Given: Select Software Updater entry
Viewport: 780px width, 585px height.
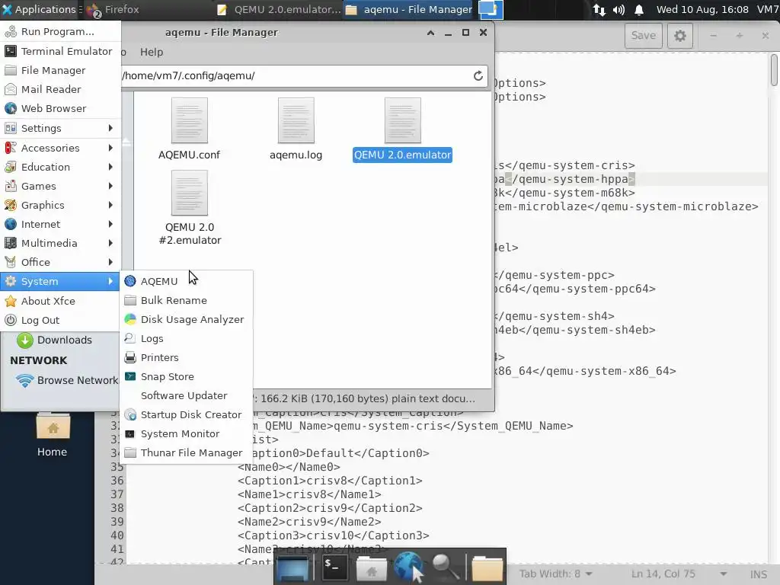Looking at the screenshot, I should click(x=186, y=395).
